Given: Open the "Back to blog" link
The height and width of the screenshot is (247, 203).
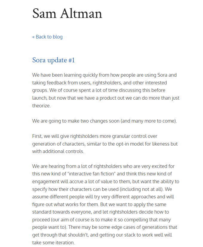Looking at the screenshot, I should tap(49, 37).
